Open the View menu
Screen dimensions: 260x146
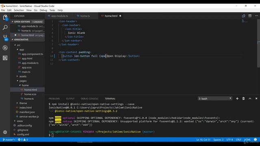click(29, 10)
